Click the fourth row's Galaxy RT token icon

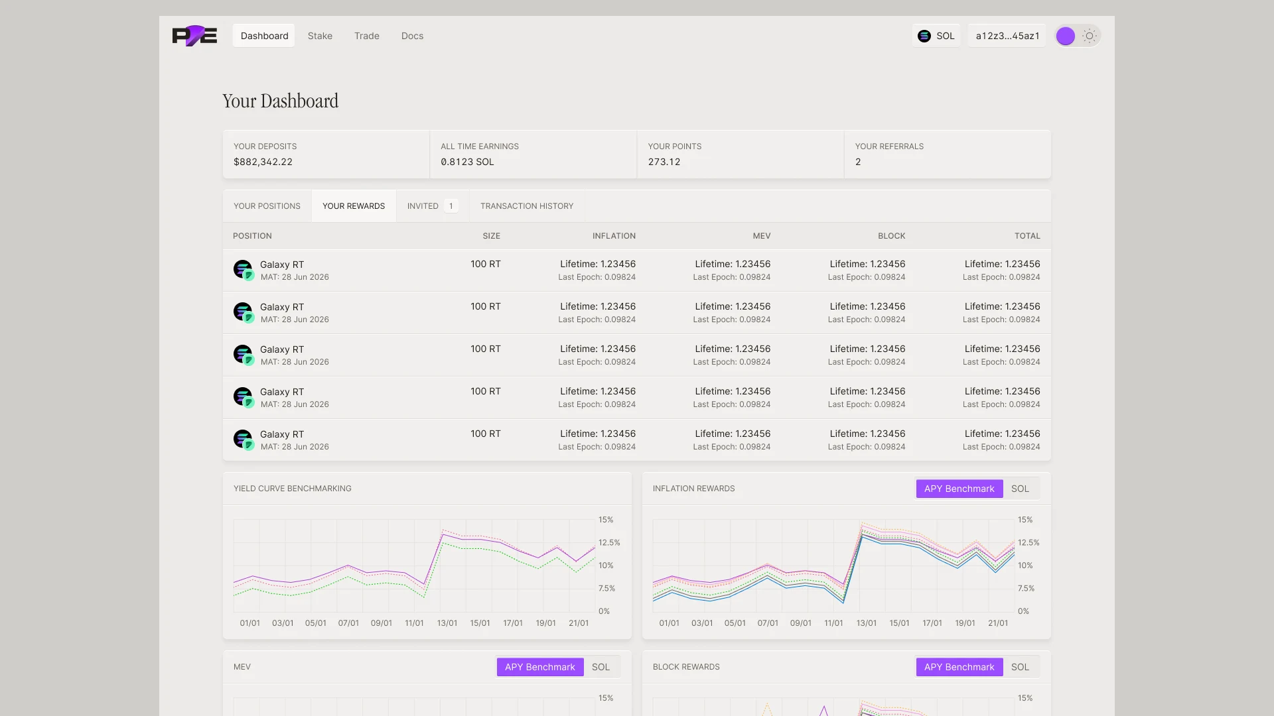(x=244, y=397)
